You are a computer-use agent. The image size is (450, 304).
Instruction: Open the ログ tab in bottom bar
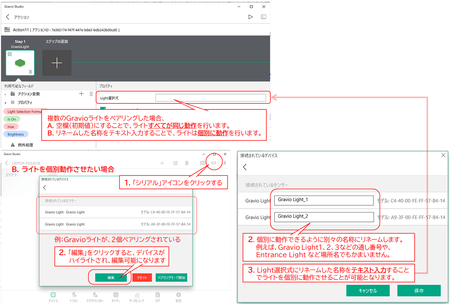[158, 297]
